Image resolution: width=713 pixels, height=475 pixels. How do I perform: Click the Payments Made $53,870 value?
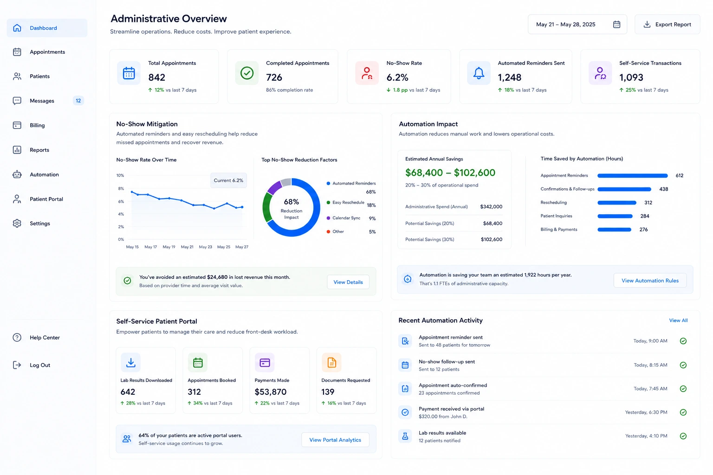coord(271,392)
